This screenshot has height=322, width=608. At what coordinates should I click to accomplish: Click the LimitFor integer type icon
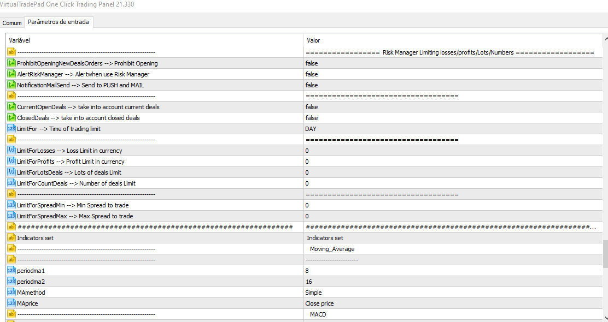(11, 129)
